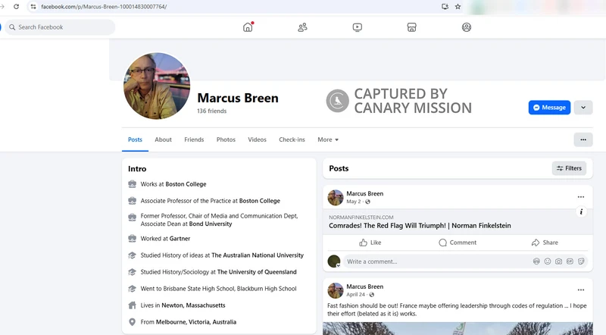
Task: Open options menu for the April 24 post
Action: [x=581, y=290]
